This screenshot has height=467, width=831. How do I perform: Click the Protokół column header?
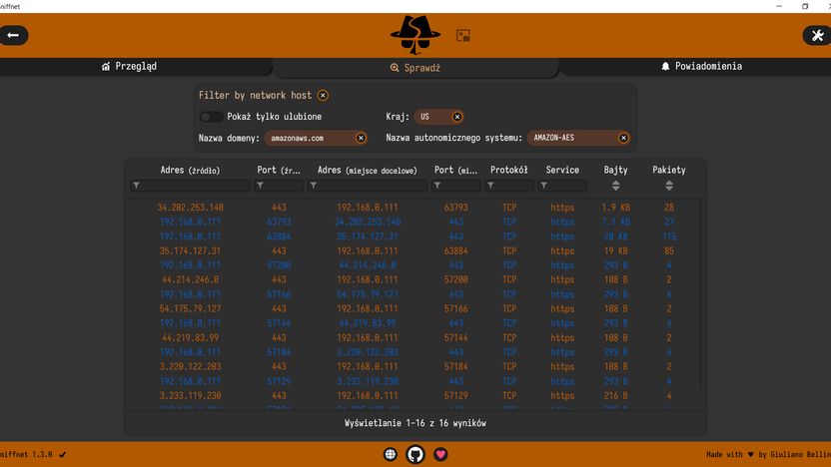click(508, 170)
